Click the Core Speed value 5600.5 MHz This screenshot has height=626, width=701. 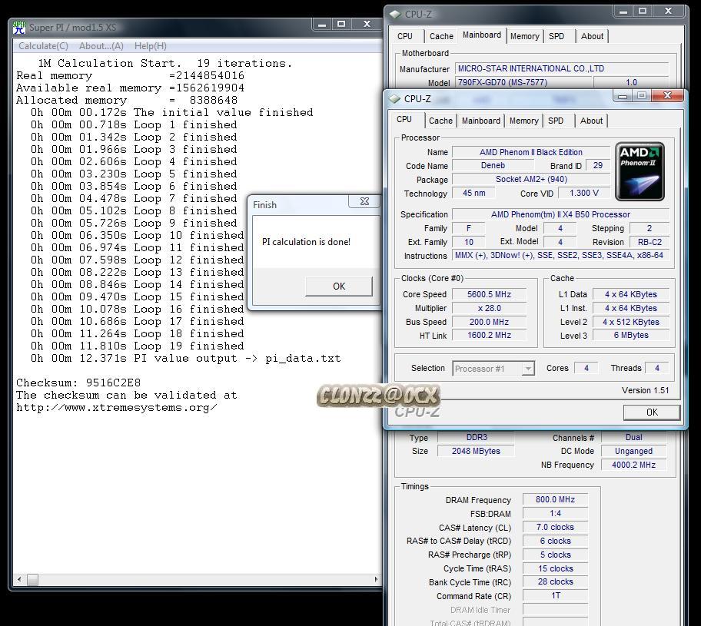point(489,294)
